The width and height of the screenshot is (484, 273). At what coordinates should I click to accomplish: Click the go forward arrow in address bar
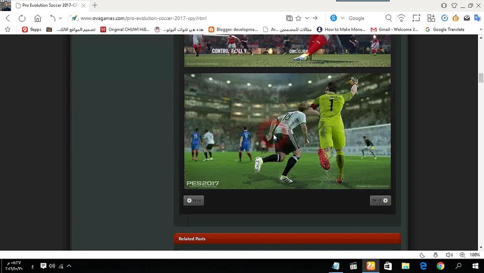[315, 18]
